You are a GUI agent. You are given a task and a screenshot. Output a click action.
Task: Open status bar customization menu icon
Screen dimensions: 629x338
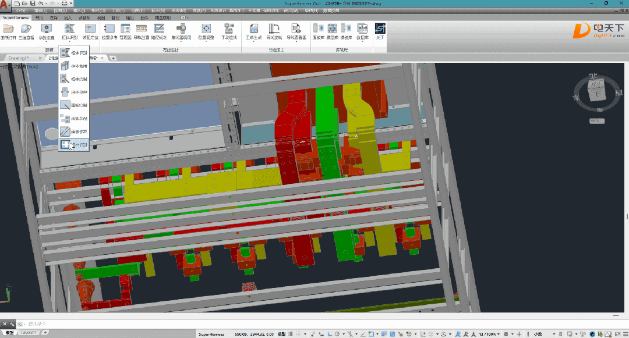click(x=626, y=334)
